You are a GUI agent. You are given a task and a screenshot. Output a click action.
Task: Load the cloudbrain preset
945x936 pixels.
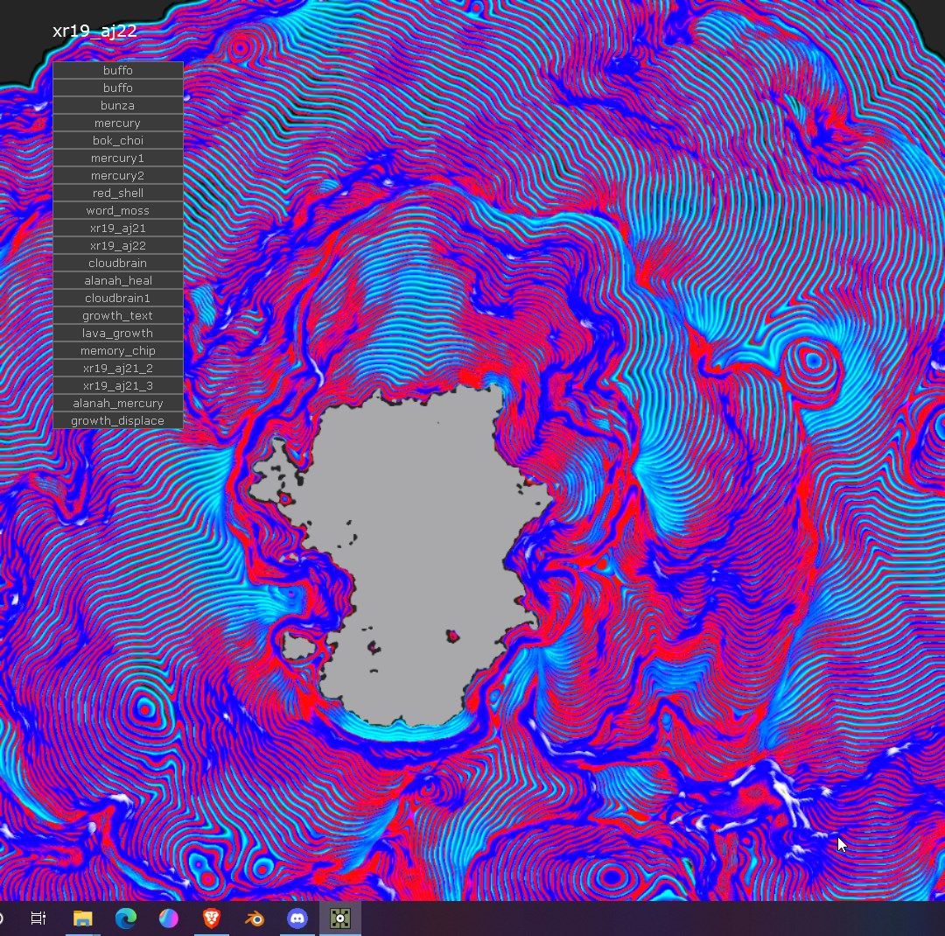coord(118,263)
